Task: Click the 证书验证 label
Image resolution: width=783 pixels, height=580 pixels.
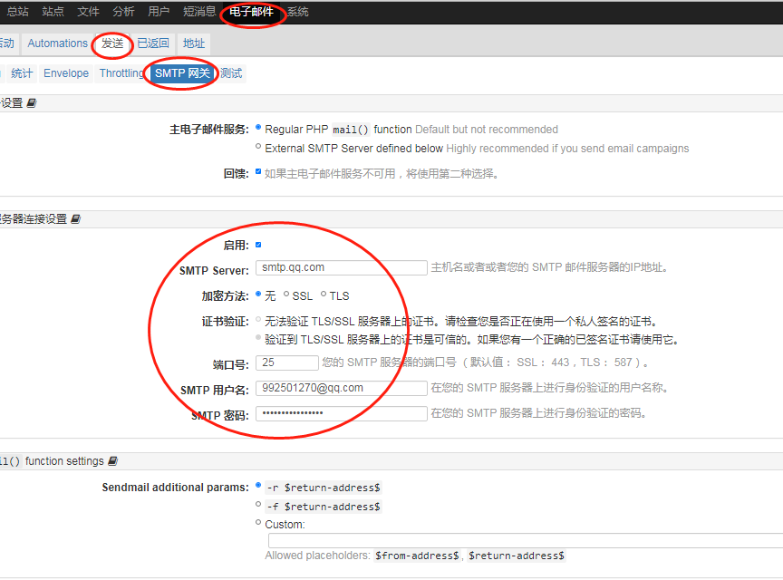Action: [x=226, y=322]
